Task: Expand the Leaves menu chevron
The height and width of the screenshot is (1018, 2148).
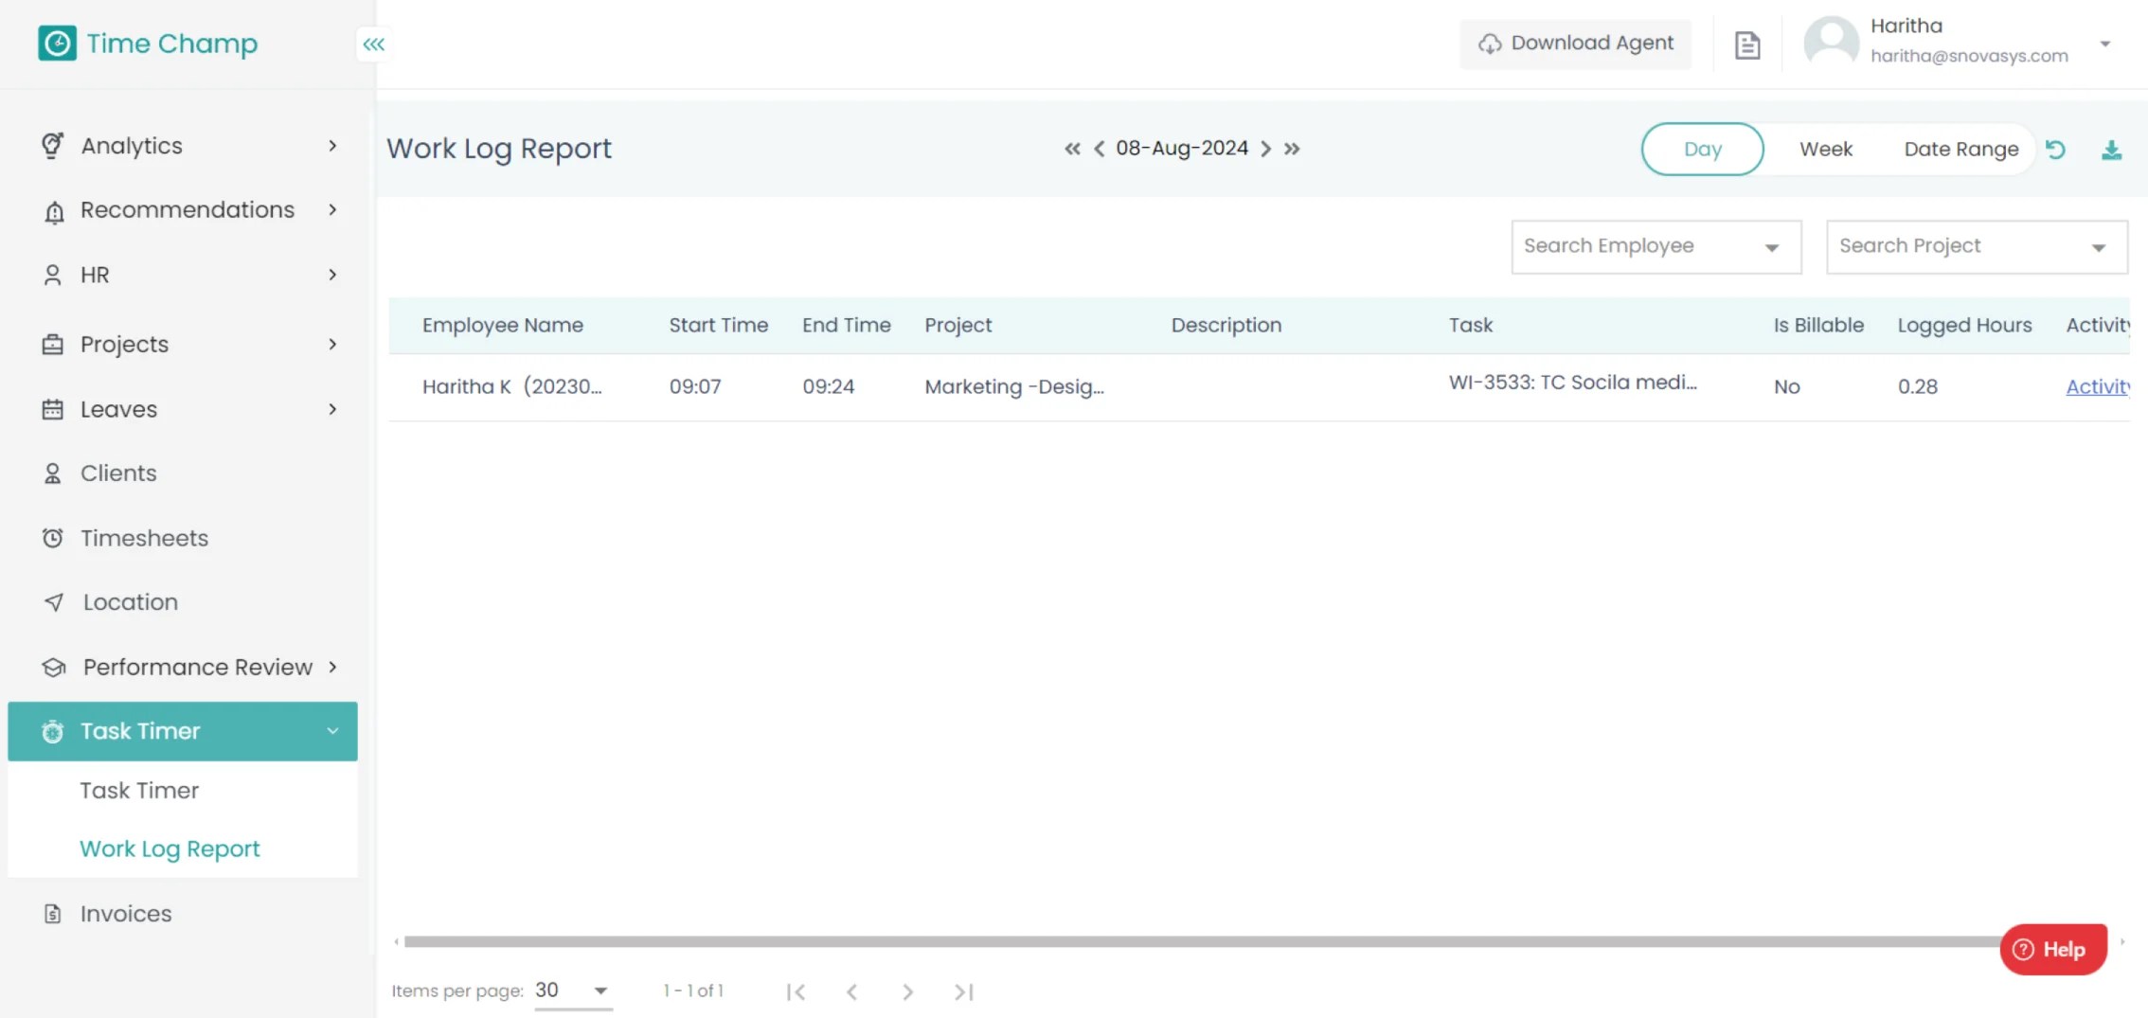Action: pos(332,409)
